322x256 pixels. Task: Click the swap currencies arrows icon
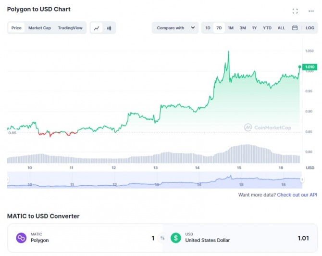(162, 238)
